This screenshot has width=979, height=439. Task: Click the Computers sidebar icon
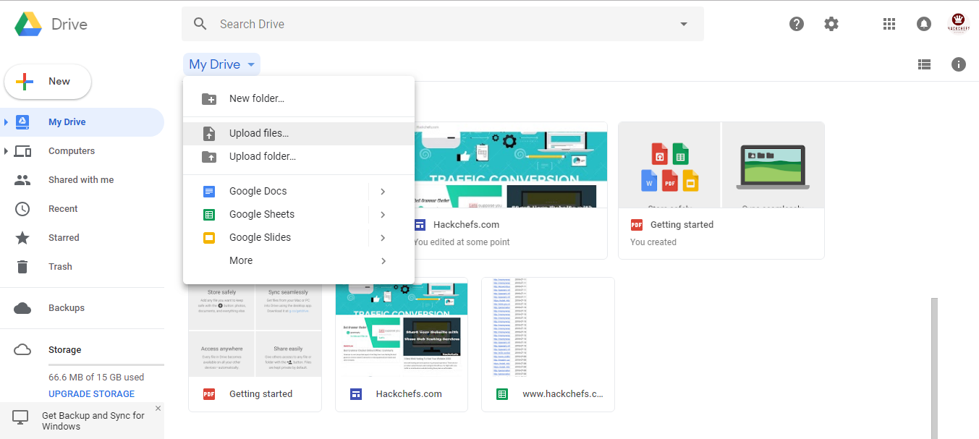22,151
